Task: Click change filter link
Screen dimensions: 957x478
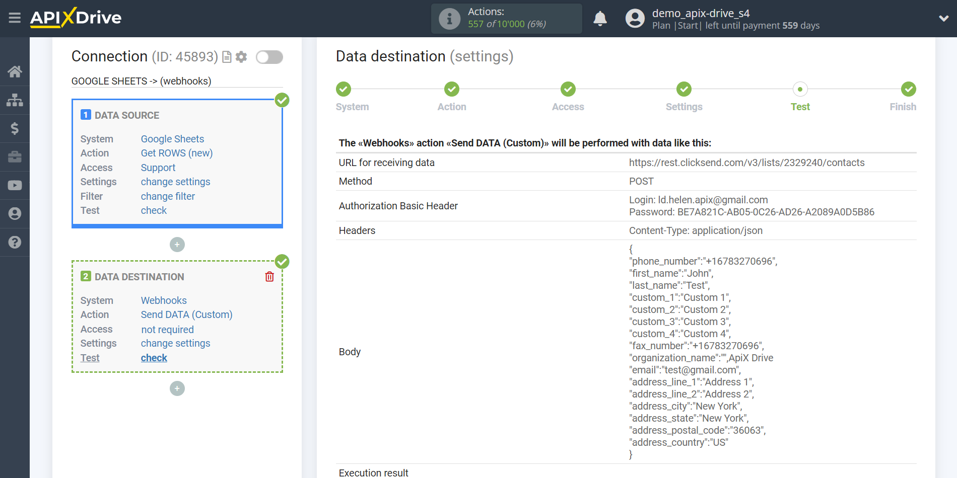Action: (168, 196)
